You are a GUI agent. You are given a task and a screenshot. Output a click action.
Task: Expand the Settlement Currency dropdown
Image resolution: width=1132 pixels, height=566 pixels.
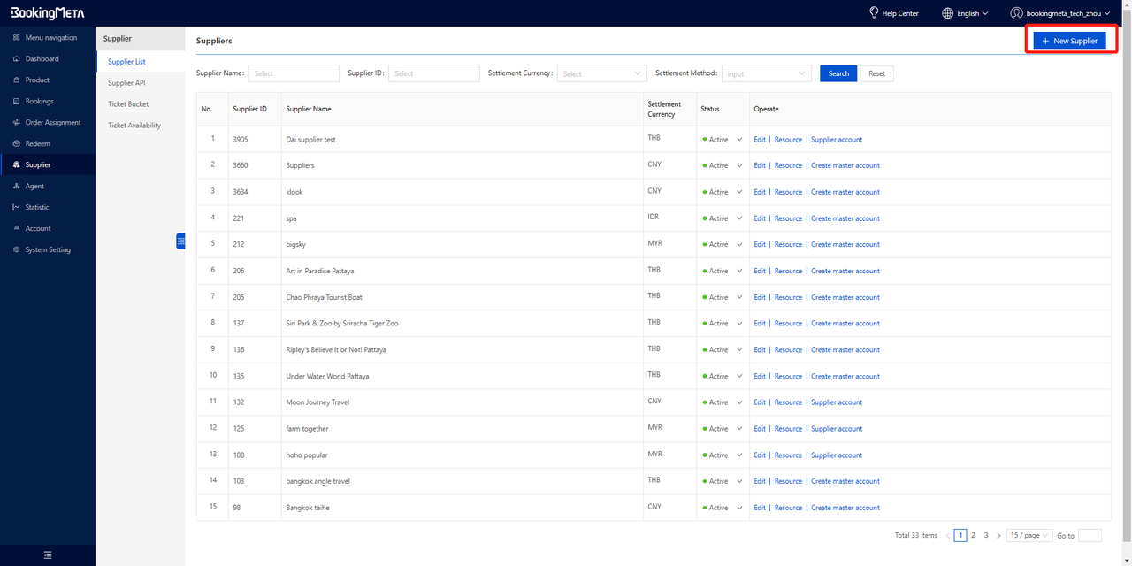tap(601, 73)
